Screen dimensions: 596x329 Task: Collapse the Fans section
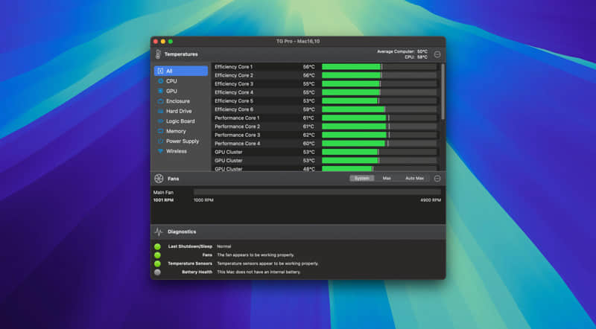pos(437,179)
